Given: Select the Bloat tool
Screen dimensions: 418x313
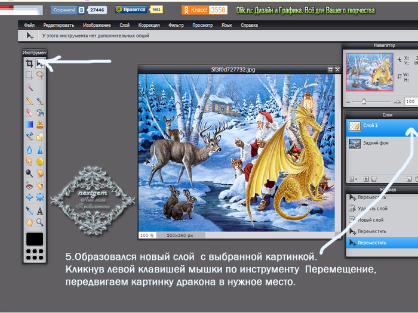Looking at the screenshot, I should pos(29,197).
